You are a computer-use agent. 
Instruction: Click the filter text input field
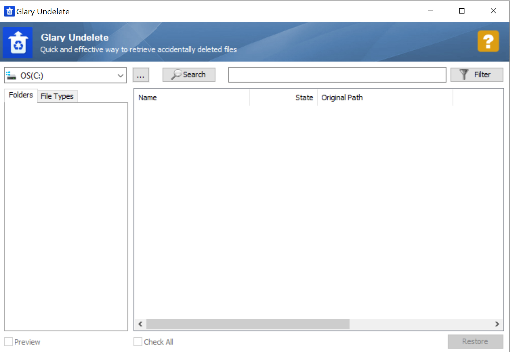click(x=337, y=75)
